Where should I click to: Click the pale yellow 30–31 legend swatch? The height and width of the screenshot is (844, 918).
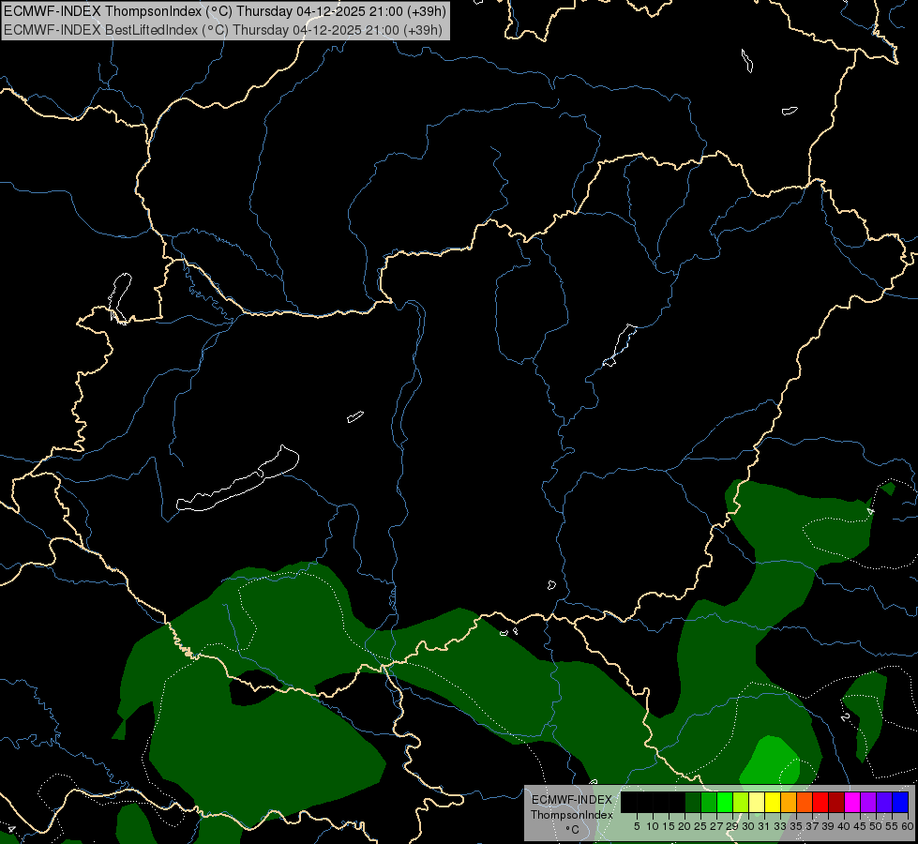tap(757, 802)
